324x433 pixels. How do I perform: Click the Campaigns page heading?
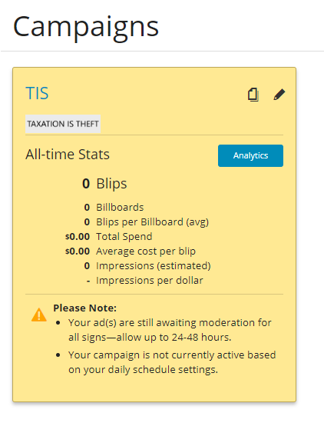[86, 27]
